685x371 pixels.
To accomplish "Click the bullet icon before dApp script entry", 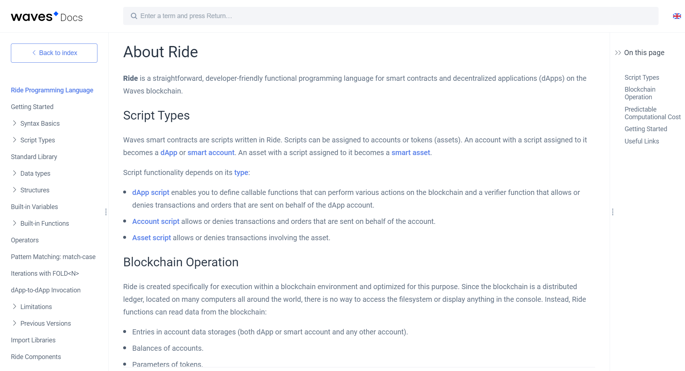I will 124,193.
